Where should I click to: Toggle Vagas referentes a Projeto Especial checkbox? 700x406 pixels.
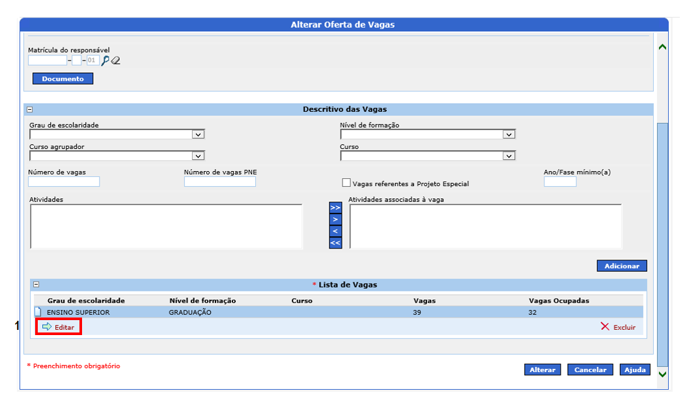346,183
